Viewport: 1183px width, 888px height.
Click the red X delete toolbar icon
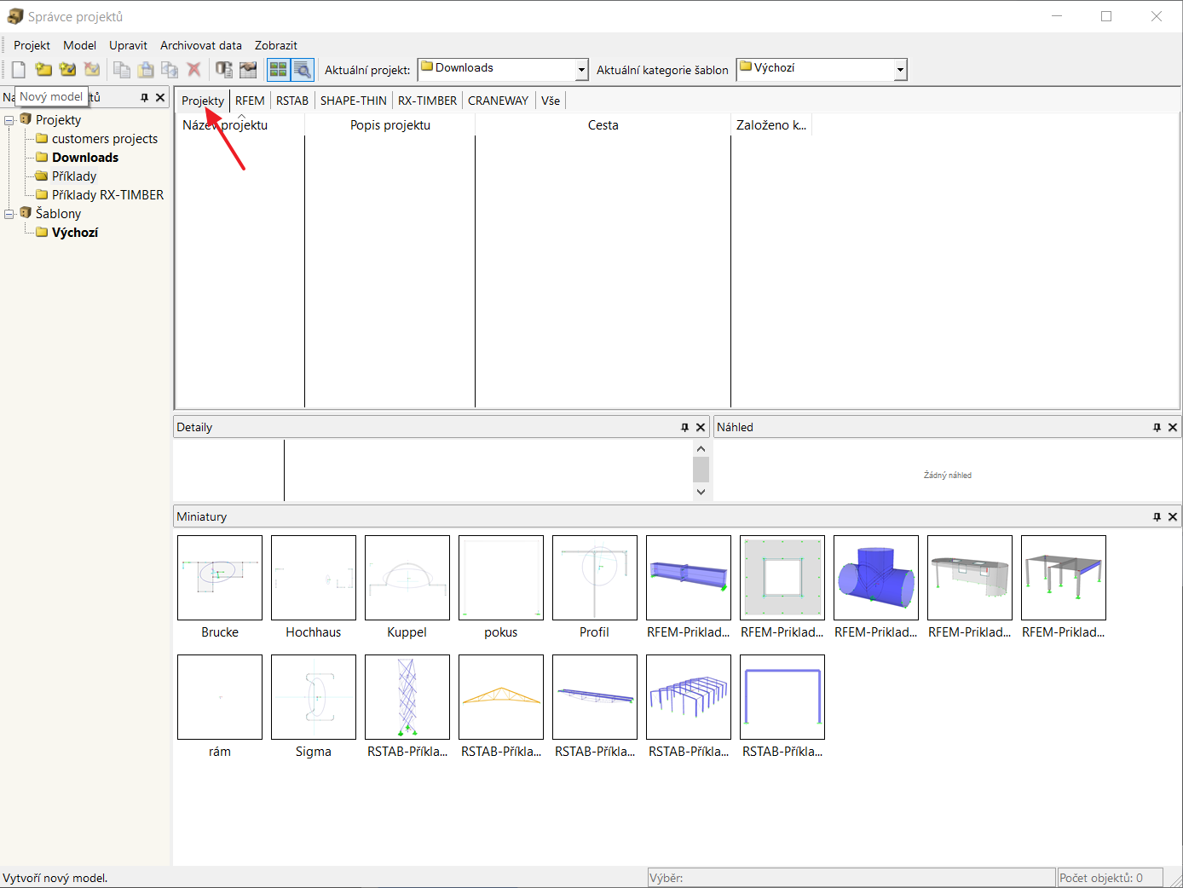(x=193, y=70)
